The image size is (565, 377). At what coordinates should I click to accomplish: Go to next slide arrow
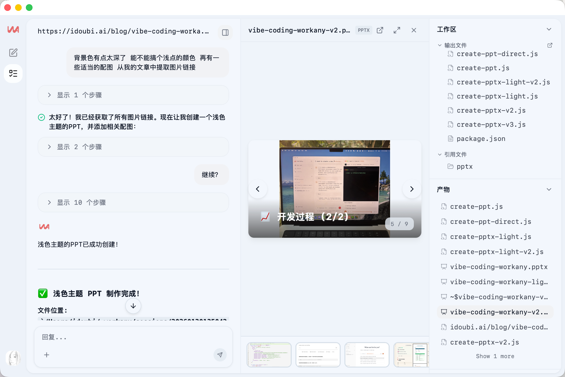pos(412,189)
